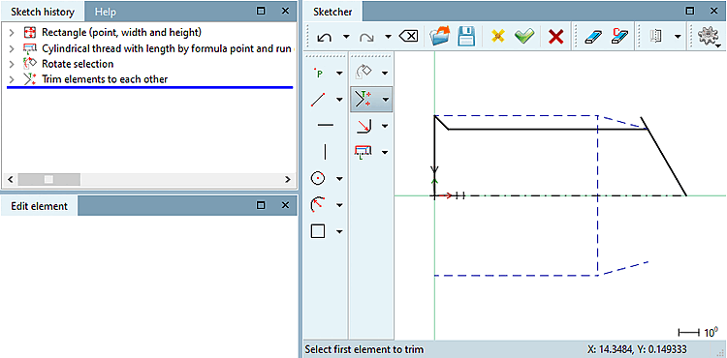This screenshot has width=727, height=358.
Task: Click the yellow cross-mark toolbar icon
Action: click(x=498, y=36)
